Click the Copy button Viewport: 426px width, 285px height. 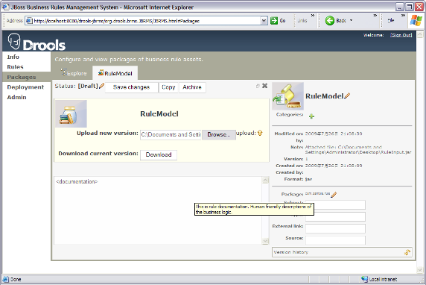pyautogui.click(x=168, y=87)
